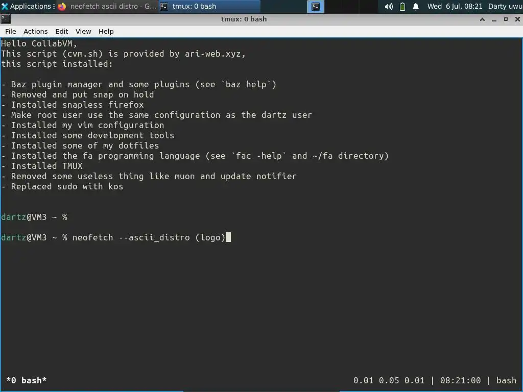Click the 'Installed some of my dotfiles' line

tap(80, 145)
